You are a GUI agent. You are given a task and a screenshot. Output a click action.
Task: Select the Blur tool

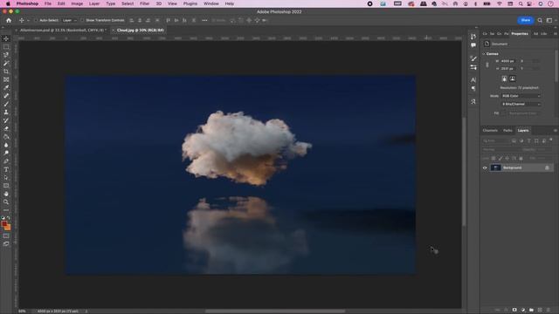(6, 145)
